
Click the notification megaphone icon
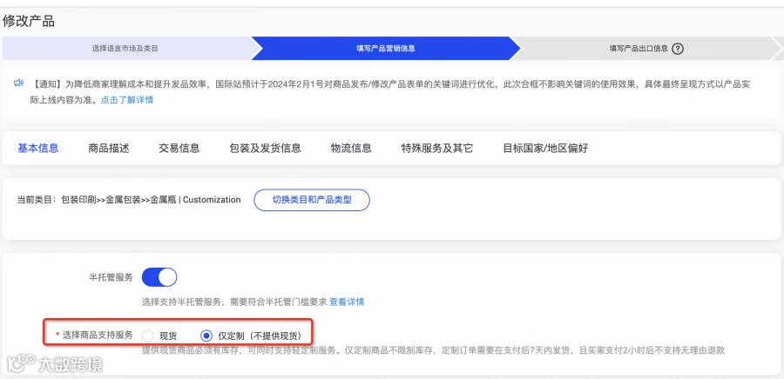[x=18, y=83]
